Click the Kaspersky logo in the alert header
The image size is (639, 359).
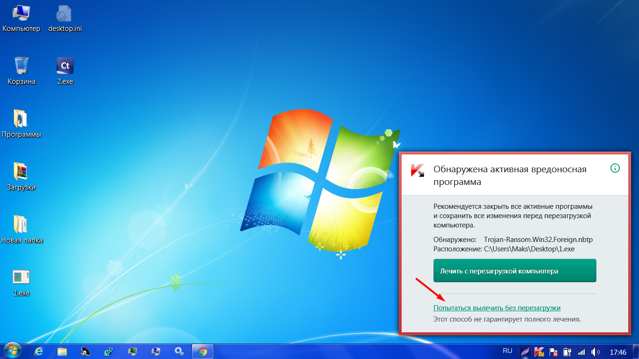pyautogui.click(x=417, y=170)
